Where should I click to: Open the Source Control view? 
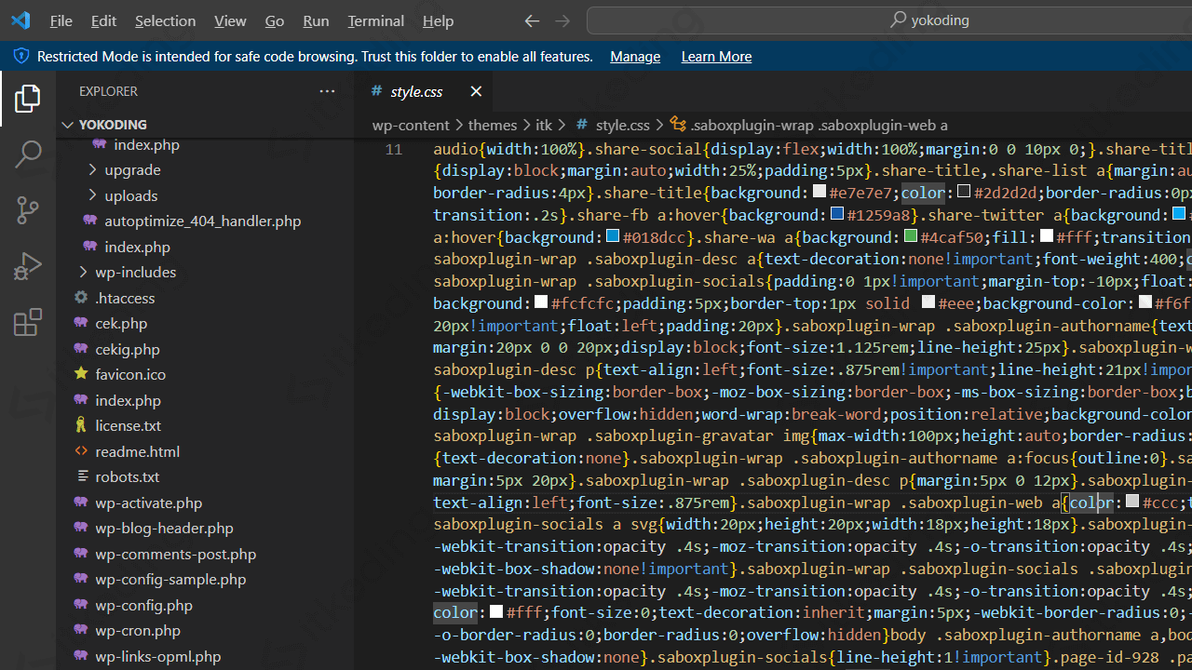click(x=28, y=210)
